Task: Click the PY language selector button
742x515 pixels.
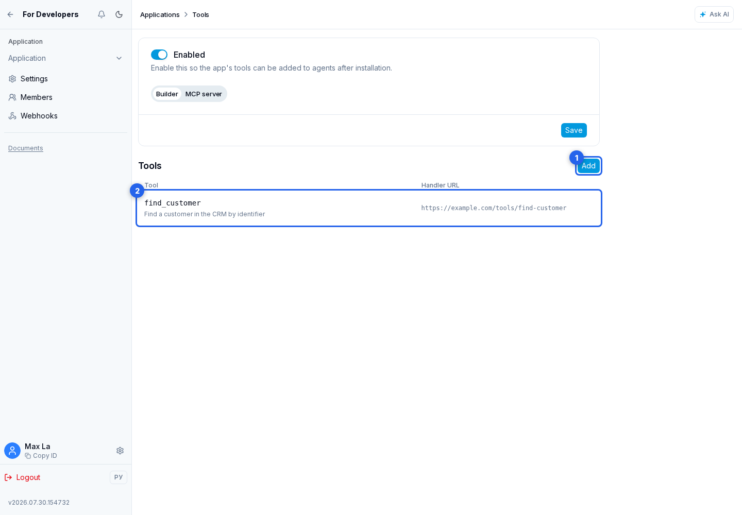Action: tap(119, 477)
